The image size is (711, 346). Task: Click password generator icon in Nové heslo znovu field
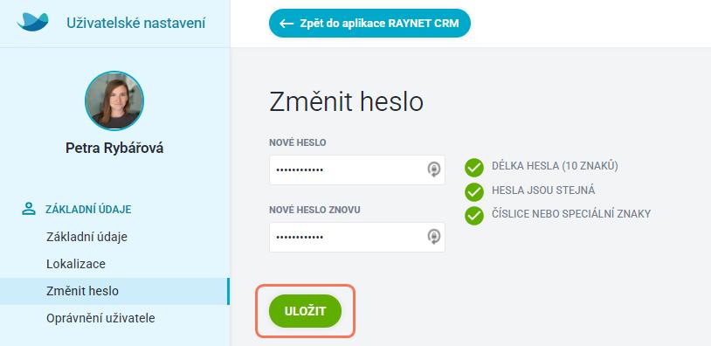click(433, 237)
